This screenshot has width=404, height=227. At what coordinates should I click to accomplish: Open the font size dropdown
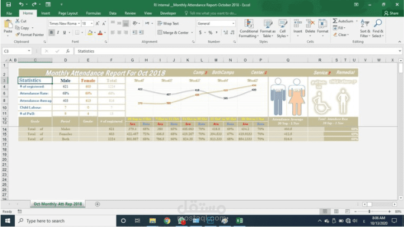point(92,24)
